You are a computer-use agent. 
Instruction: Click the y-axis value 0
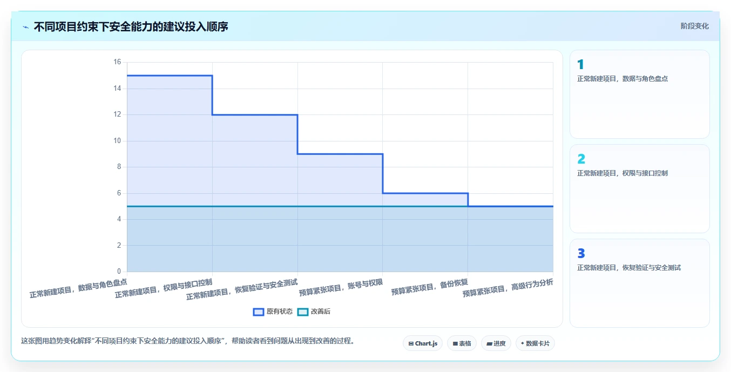pyautogui.click(x=119, y=272)
